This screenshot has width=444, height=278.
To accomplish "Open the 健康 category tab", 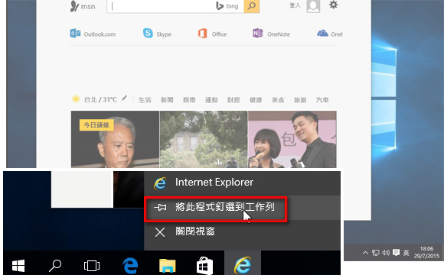I will (256, 100).
